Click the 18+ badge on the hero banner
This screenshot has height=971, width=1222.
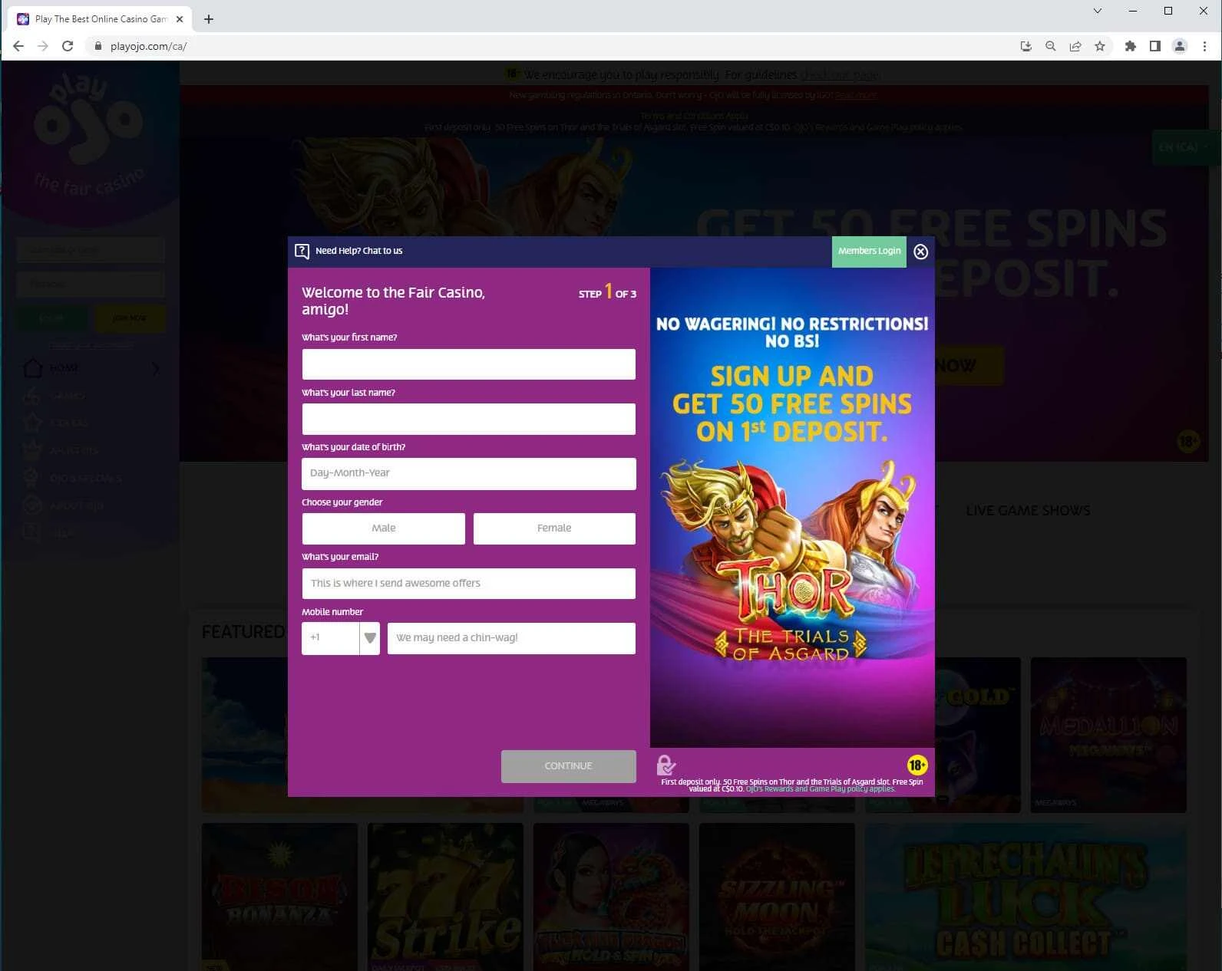click(1188, 441)
